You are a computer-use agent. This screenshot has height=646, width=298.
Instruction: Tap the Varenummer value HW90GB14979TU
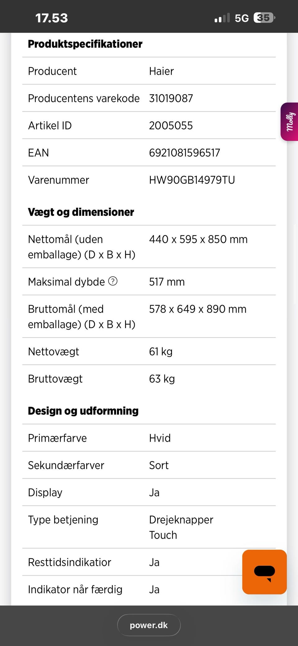[x=192, y=180]
